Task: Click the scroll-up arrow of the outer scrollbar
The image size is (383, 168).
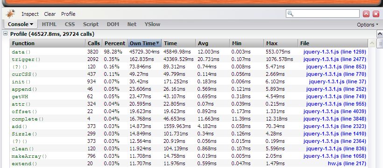Action: pos(380,34)
